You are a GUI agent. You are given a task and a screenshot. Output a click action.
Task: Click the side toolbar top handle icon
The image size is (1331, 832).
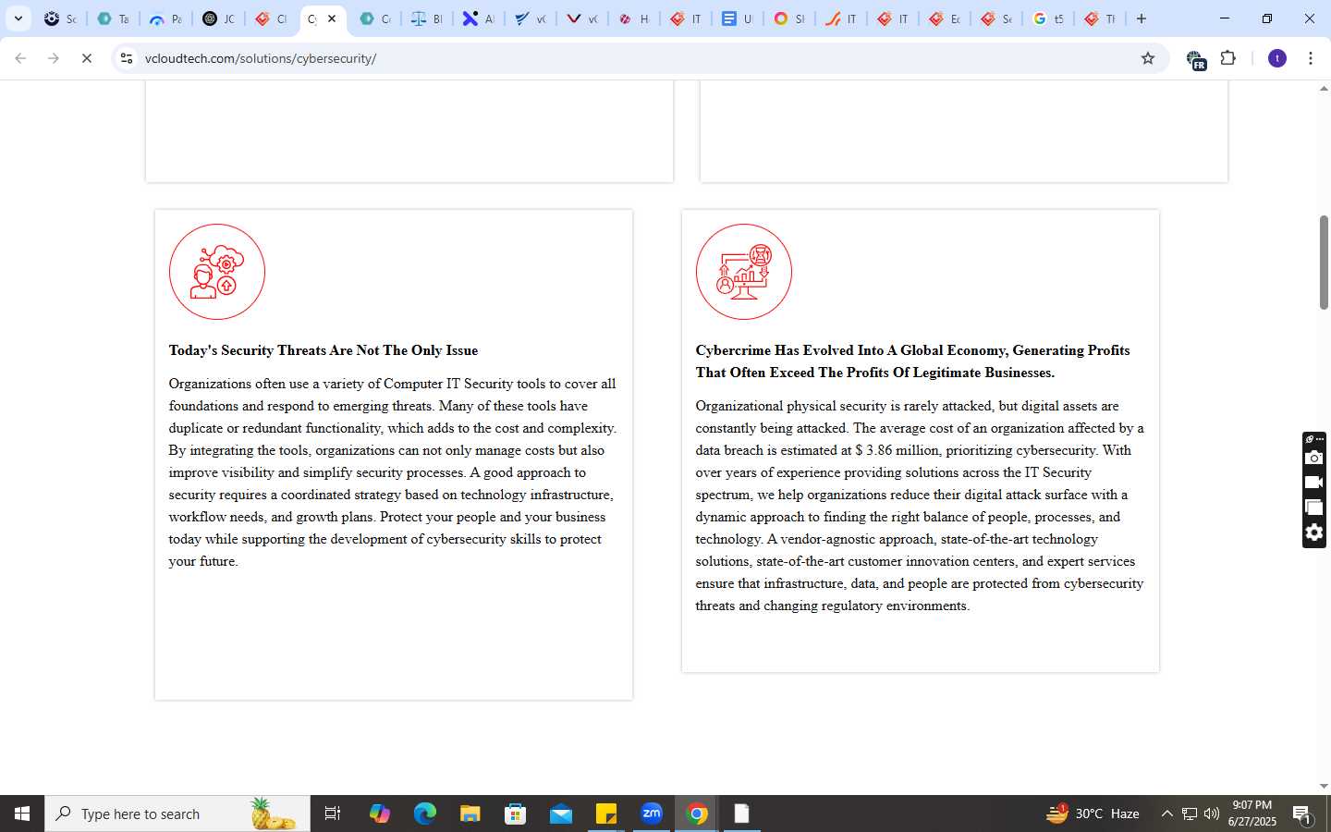[x=1313, y=439]
